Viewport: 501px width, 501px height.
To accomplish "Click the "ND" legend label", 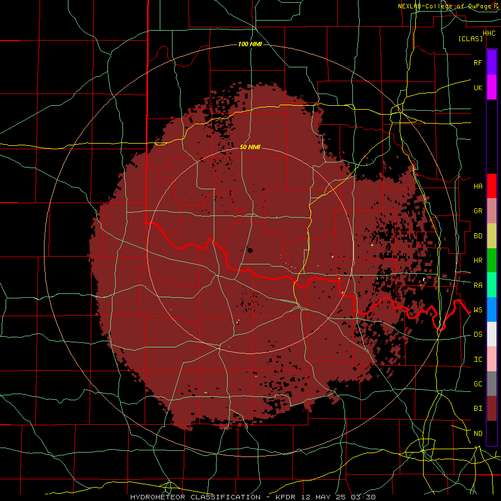I will point(478,433).
